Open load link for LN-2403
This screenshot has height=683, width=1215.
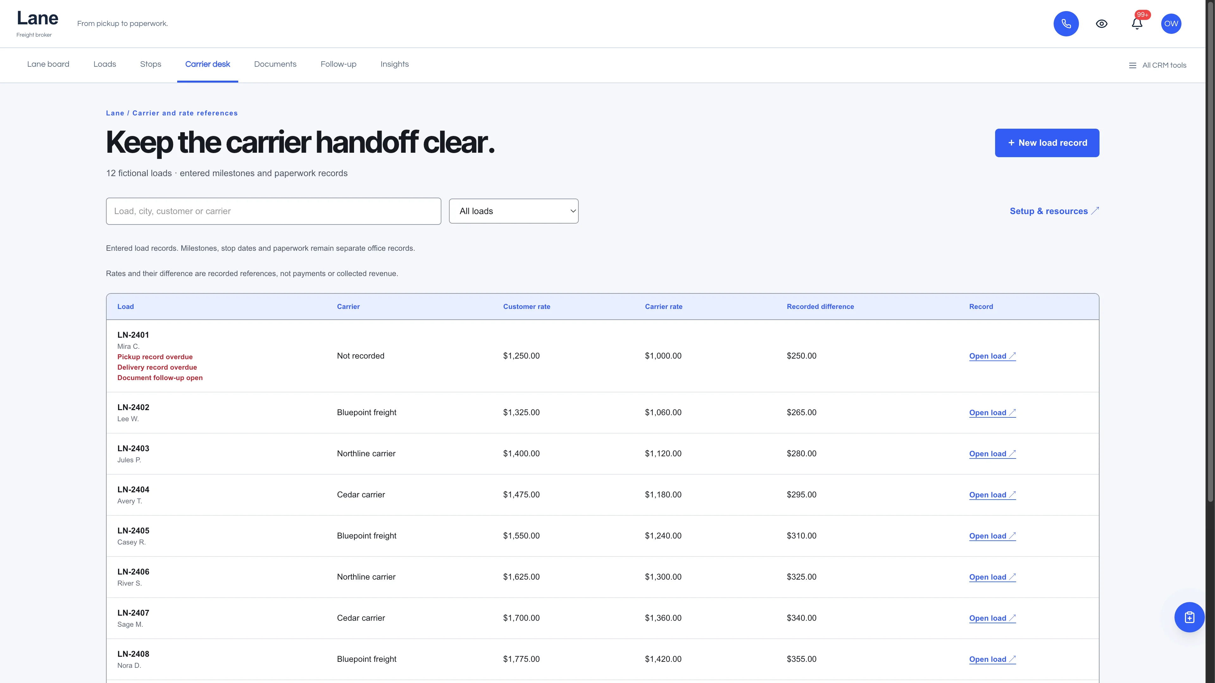coord(992,453)
